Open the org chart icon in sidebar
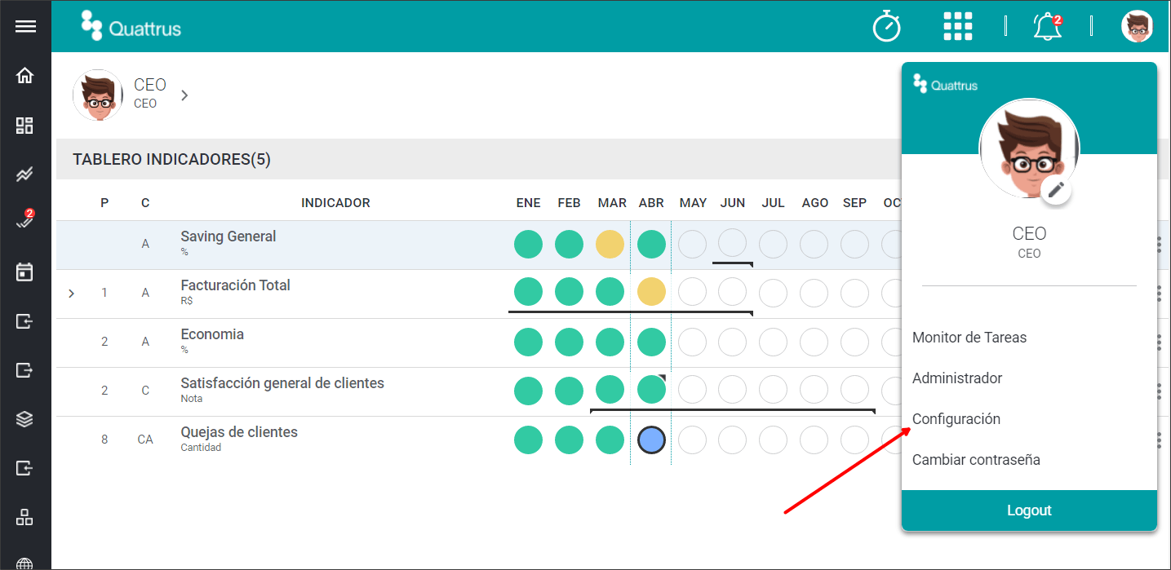1171x570 pixels. 25,517
